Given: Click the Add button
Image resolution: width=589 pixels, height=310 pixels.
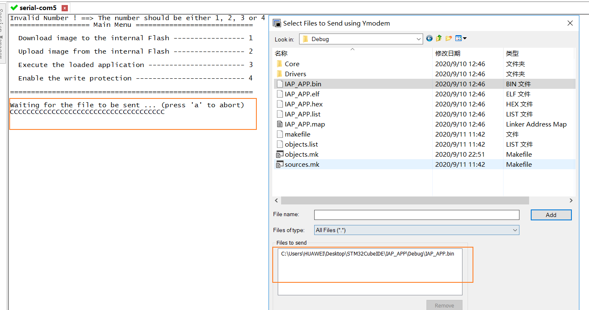Looking at the screenshot, I should [551, 214].
